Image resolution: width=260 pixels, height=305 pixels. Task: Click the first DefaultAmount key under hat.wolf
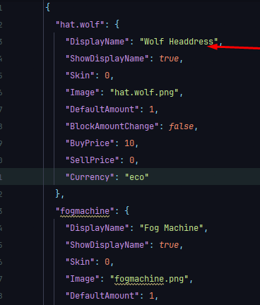click(102, 109)
